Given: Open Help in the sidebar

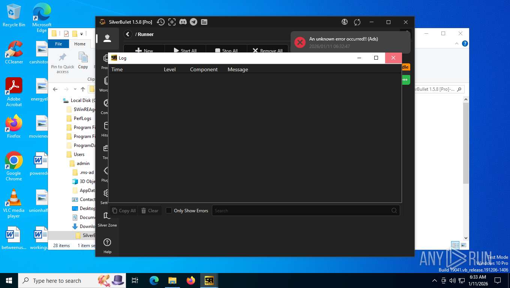Looking at the screenshot, I should 107,246.
